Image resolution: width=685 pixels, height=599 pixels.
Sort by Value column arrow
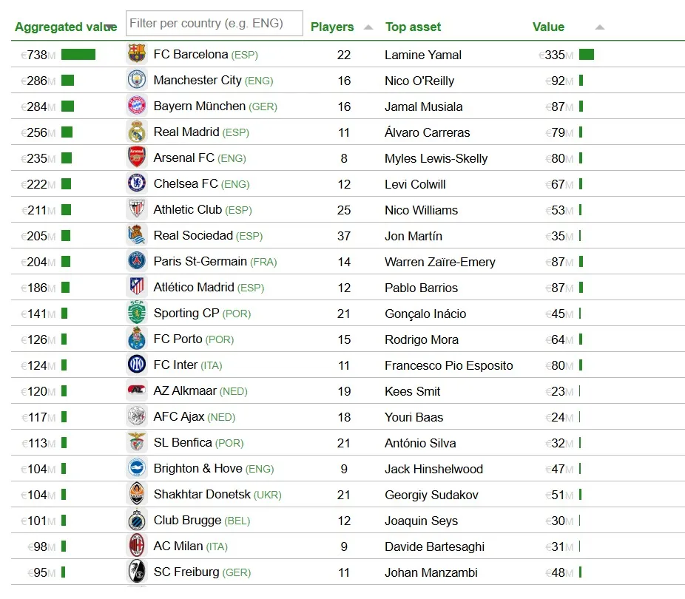[x=599, y=27]
